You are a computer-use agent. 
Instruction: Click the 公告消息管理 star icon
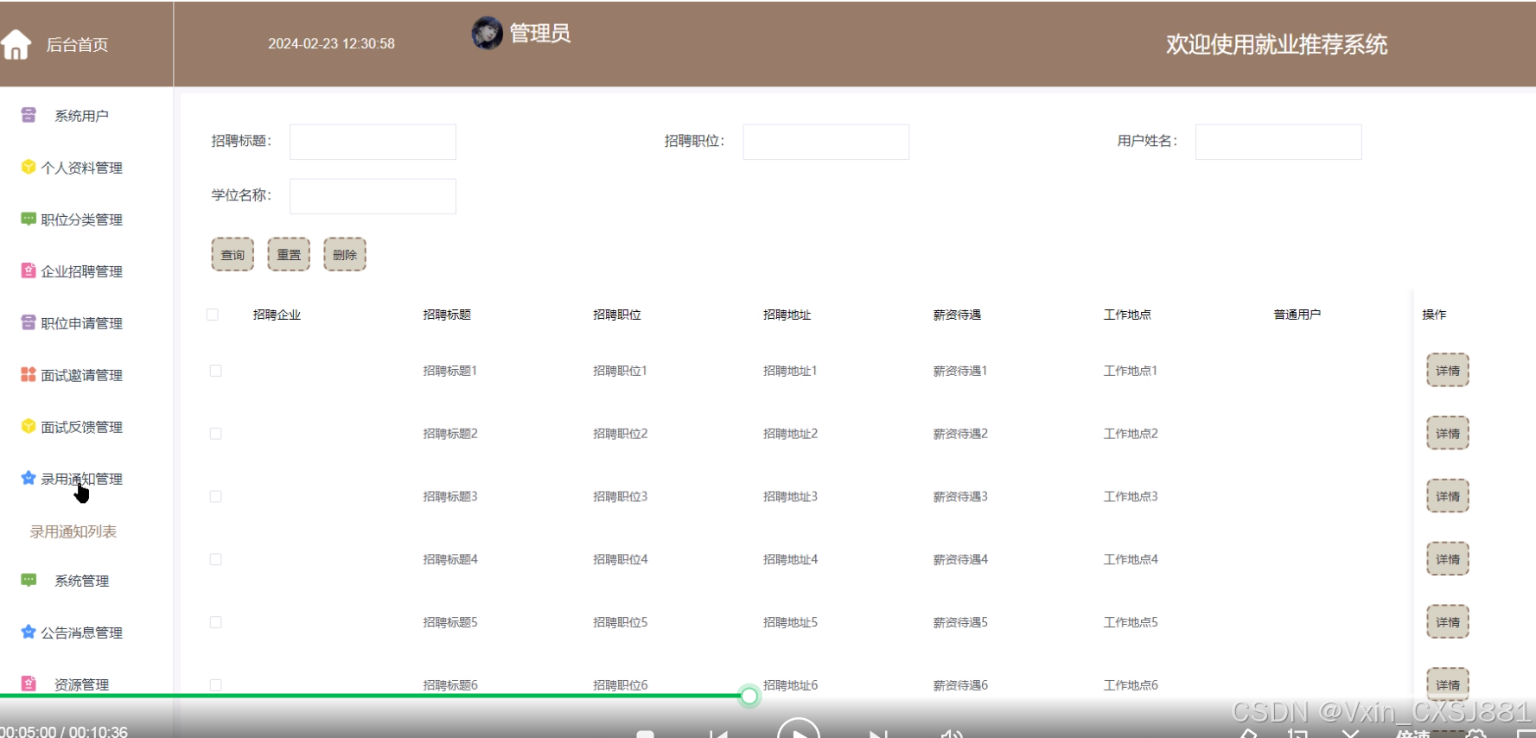[29, 632]
